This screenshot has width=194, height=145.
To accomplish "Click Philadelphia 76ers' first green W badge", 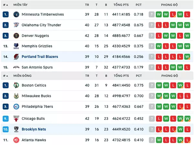I will click(x=159, y=107).
